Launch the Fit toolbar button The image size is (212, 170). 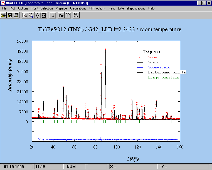(x=52, y=15)
